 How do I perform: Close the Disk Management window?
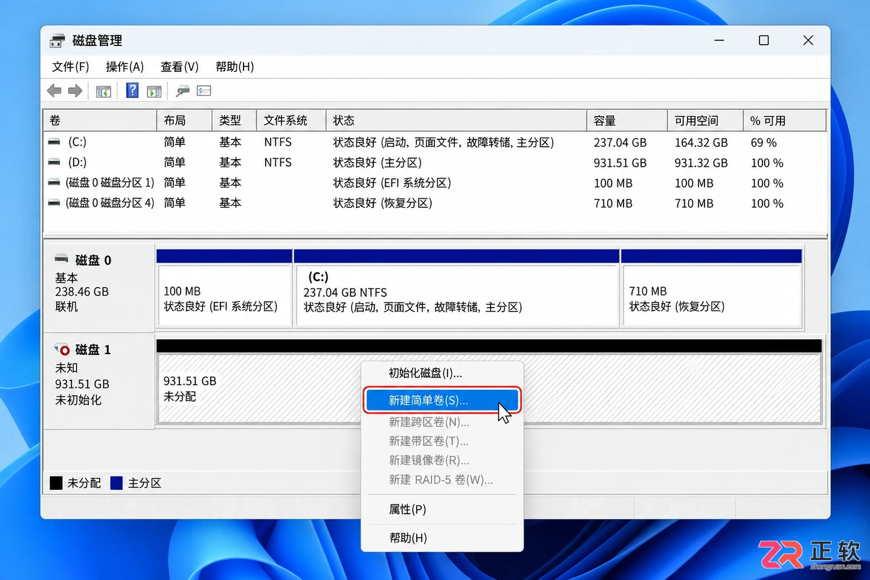coord(808,40)
